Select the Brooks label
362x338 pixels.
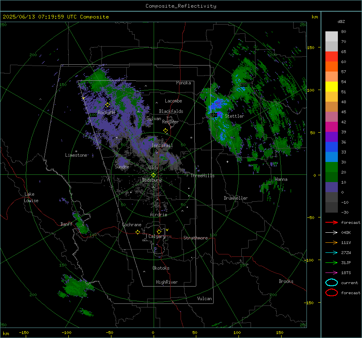coord(286,281)
